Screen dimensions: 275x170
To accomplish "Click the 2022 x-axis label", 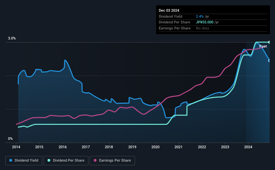I will (x=202, y=147).
